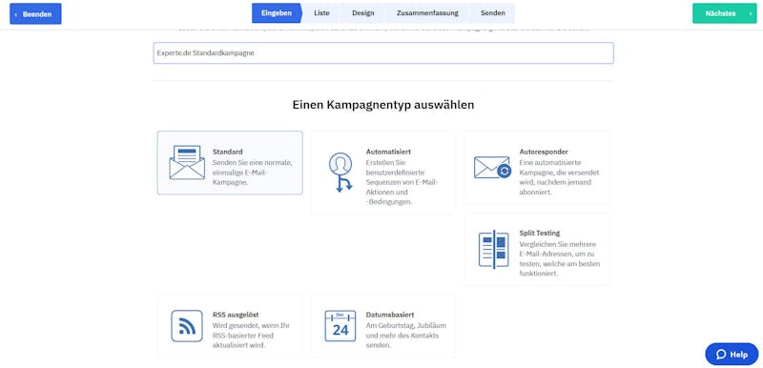Go to the Liste step
Screen dimensions: 763x368
pos(321,13)
